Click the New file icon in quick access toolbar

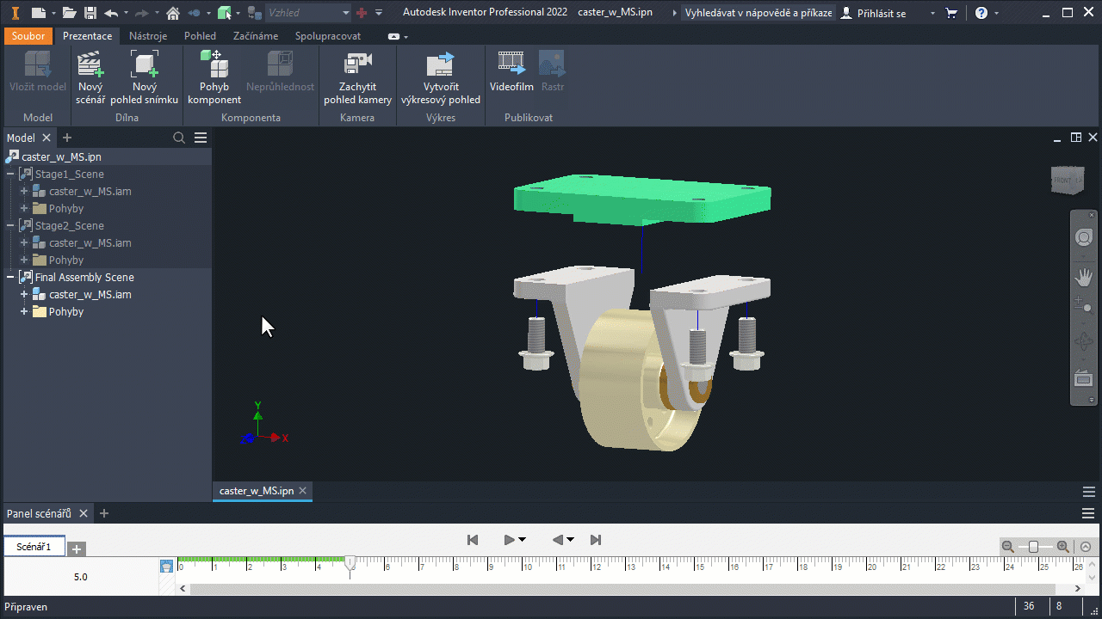[38, 13]
